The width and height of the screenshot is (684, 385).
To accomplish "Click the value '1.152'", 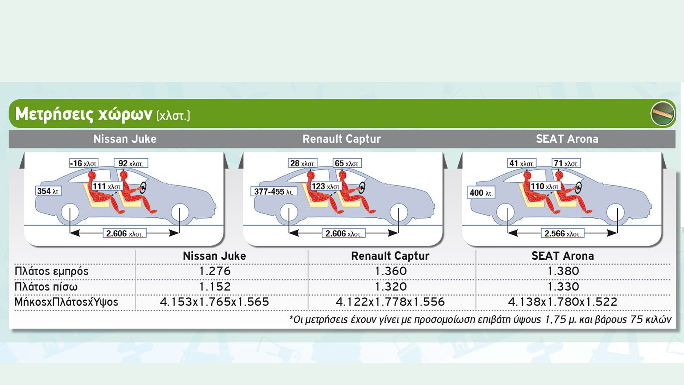I will coord(215,287).
